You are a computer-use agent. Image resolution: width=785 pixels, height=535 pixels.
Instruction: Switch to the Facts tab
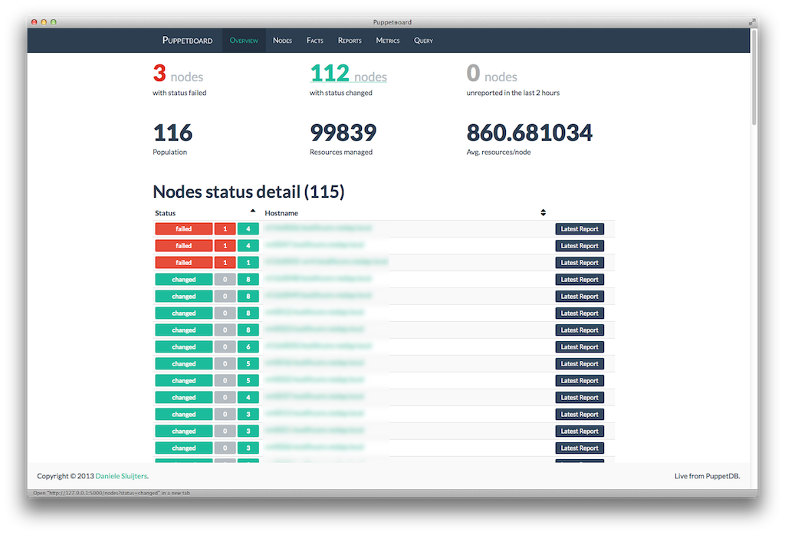pos(315,41)
